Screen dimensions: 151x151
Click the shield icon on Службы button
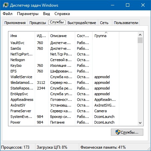click(x=118, y=132)
